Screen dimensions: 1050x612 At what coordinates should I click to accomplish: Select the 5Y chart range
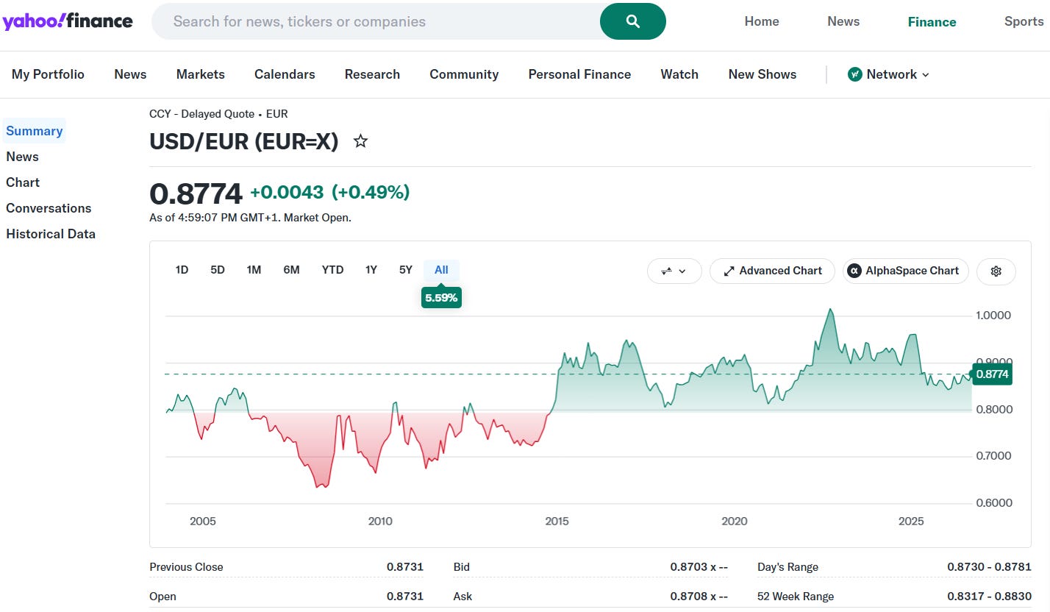[406, 270]
